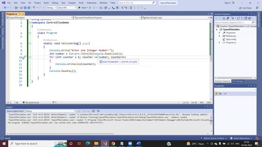Click the feedback icon next to Live Share
The height and width of the screenshot is (147, 262).
[257, 8]
